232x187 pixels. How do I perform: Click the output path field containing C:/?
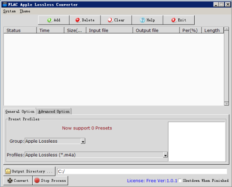142,171
